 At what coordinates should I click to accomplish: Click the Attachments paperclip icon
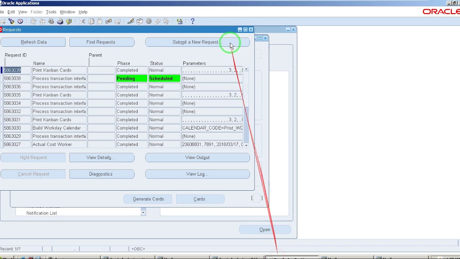(x=157, y=22)
